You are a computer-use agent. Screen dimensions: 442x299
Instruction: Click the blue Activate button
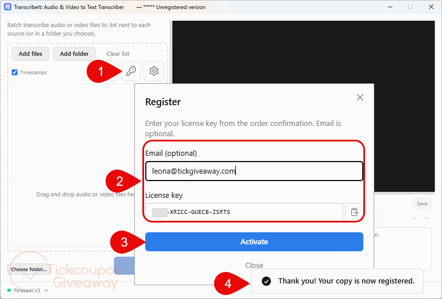click(254, 241)
